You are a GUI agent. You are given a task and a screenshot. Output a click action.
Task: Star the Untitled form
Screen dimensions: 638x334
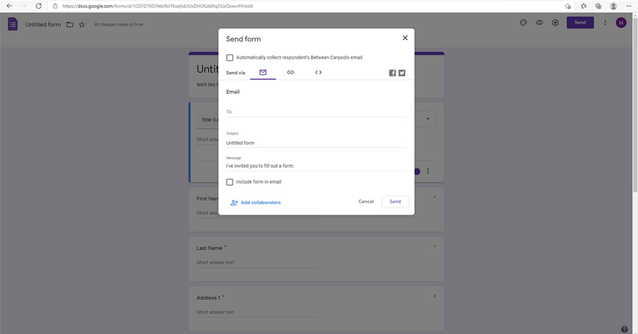coord(82,25)
